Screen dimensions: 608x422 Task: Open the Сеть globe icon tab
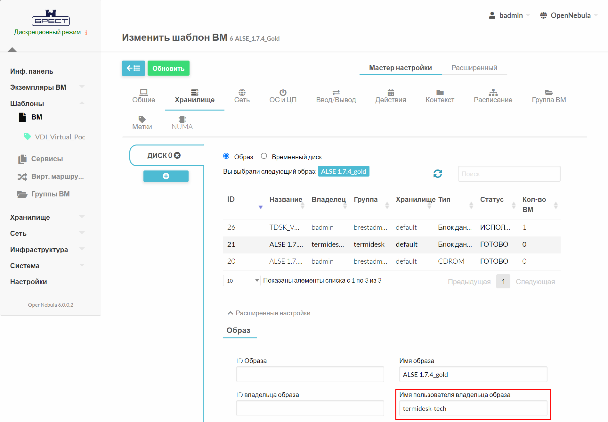[242, 96]
